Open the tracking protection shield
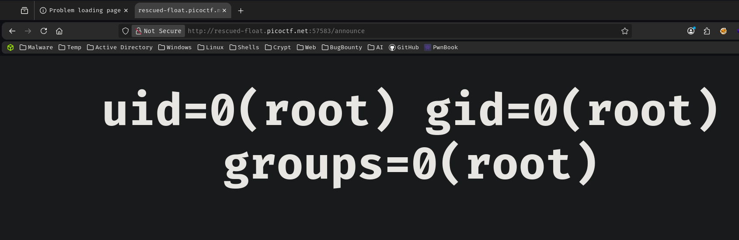Screen dimensions: 739x240 click(x=125, y=31)
